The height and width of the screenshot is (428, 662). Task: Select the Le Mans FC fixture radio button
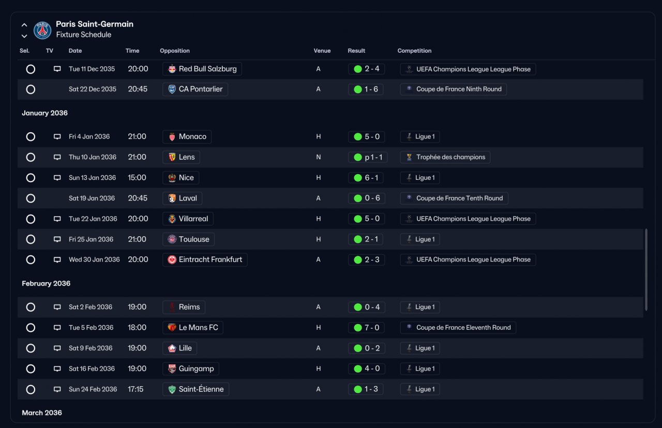[x=31, y=328]
